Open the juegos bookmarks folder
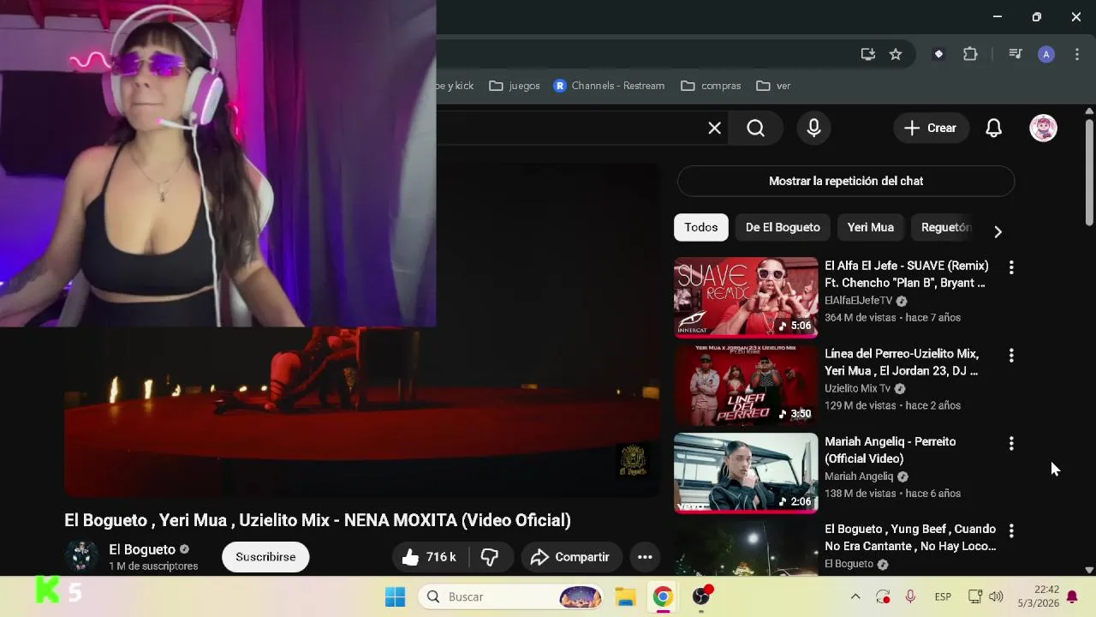This screenshot has width=1096, height=617. 515,86
